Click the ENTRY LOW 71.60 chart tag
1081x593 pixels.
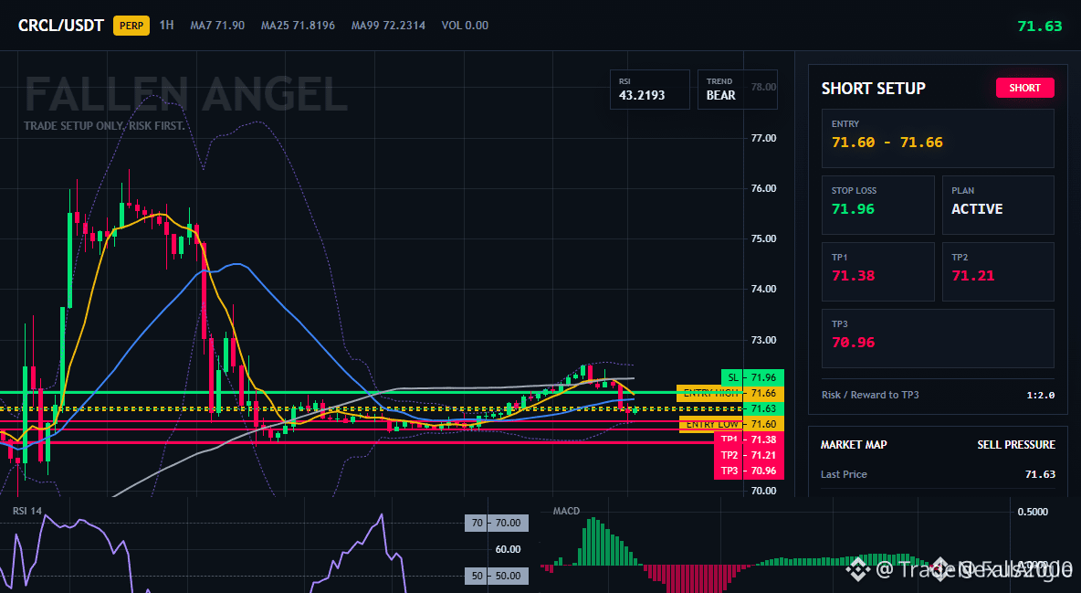(x=731, y=425)
